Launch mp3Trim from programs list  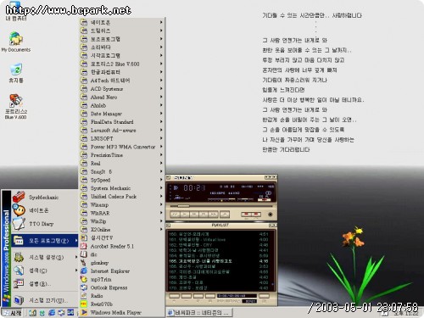pos(121,279)
